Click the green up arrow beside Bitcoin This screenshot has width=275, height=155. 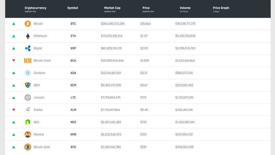coord(14,24)
